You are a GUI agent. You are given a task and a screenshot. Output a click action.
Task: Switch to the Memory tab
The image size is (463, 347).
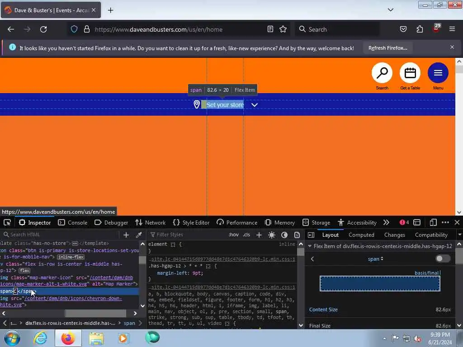coord(279,222)
